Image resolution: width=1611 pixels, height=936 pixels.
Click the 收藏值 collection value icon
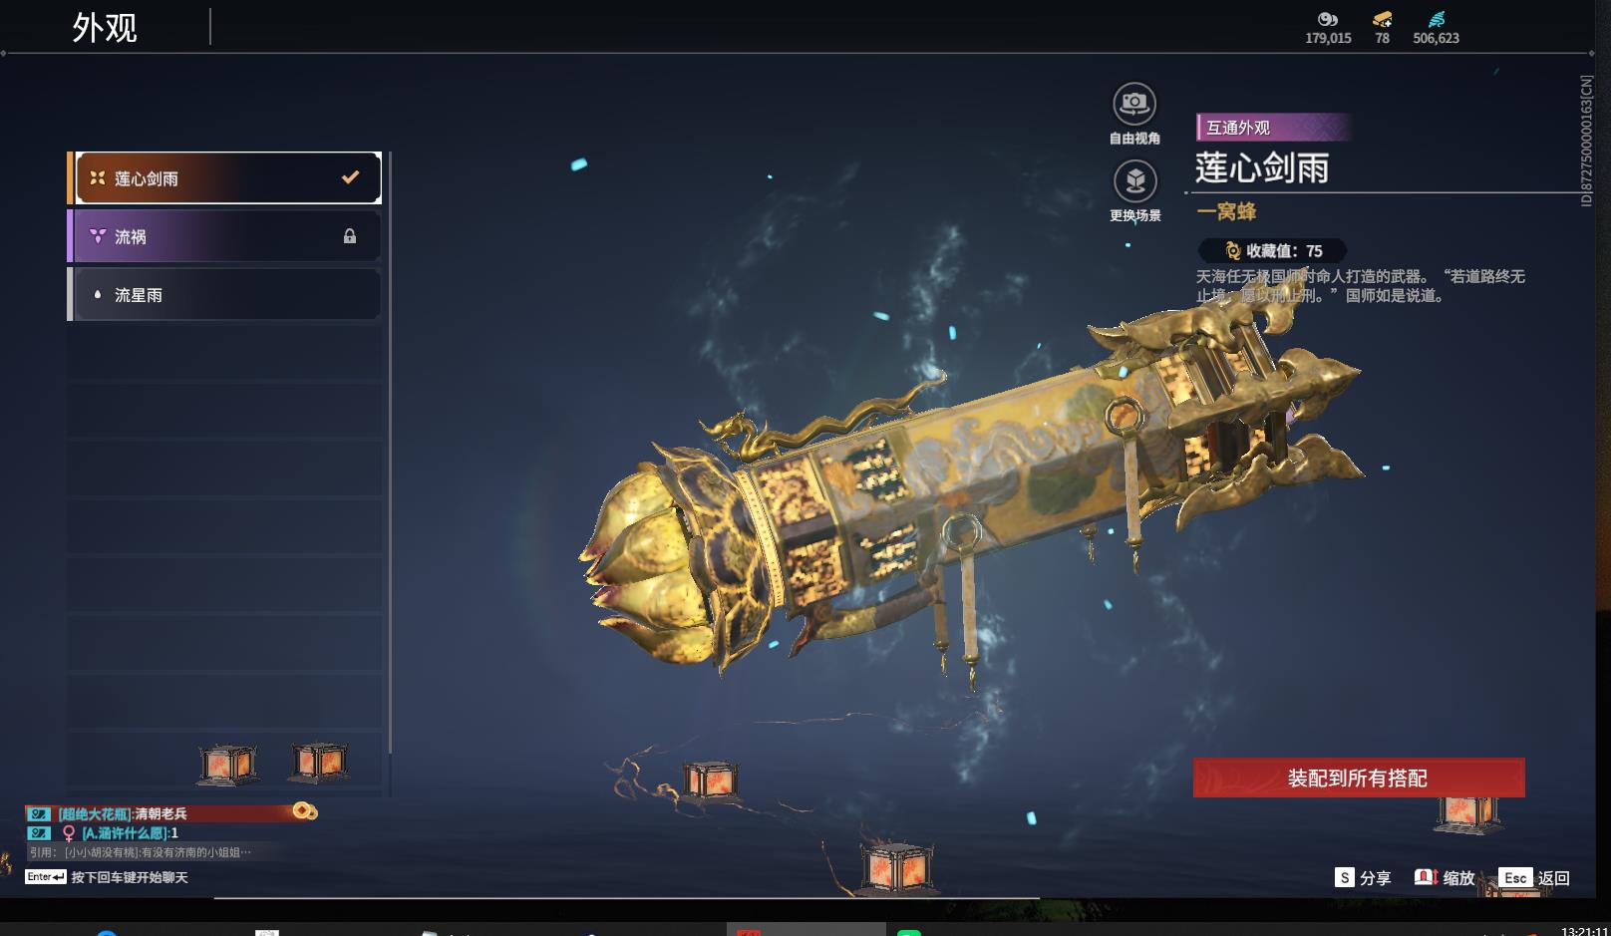(1233, 251)
